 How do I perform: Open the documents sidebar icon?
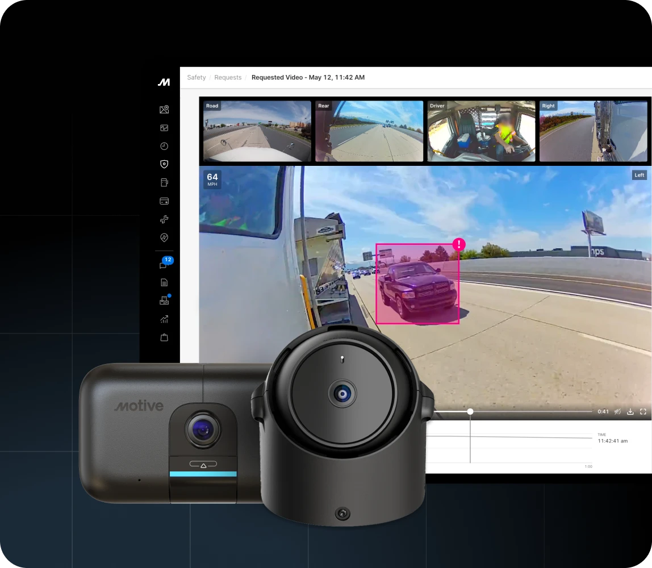tap(164, 282)
